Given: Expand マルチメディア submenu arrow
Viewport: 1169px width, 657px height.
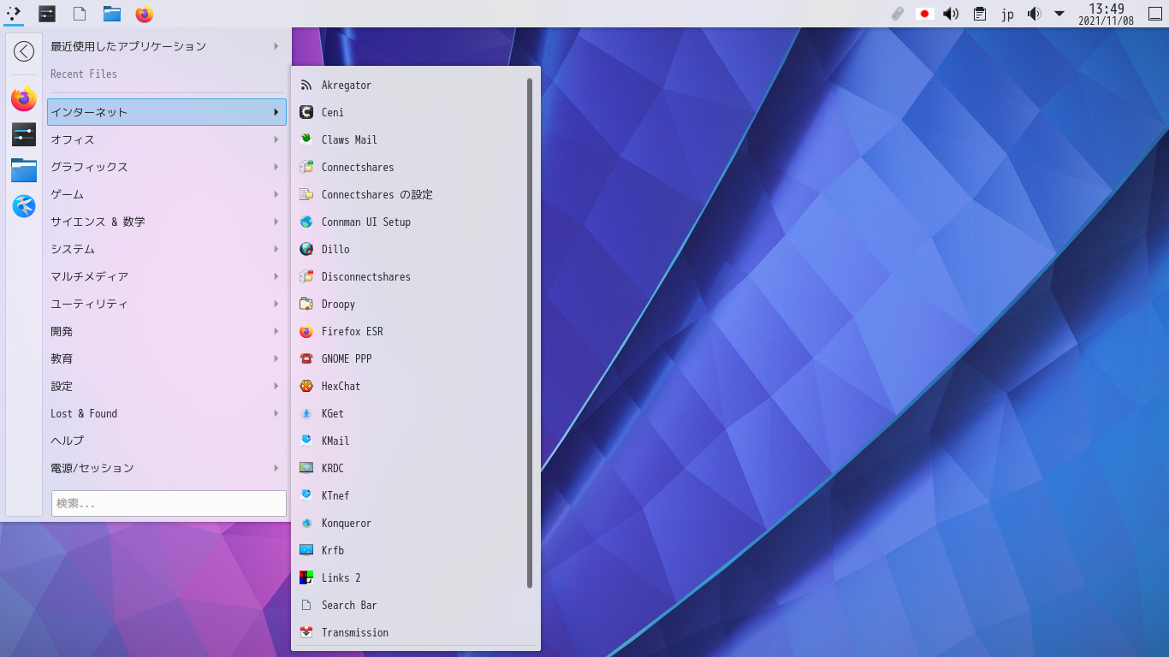Looking at the screenshot, I should coord(276,276).
